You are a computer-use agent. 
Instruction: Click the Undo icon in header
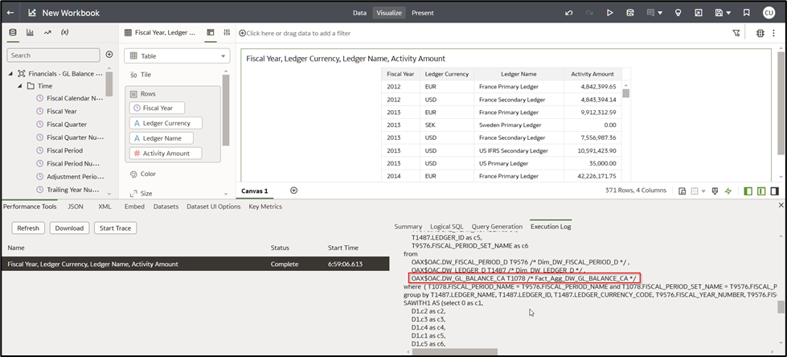tap(569, 13)
